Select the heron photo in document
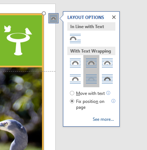Screen dimensions: 147x150 (21, 109)
